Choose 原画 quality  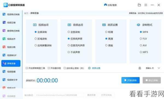pos(109,45)
